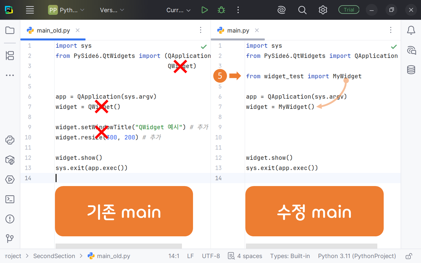Open IDE settings gear
421x263 pixels.
(323, 10)
